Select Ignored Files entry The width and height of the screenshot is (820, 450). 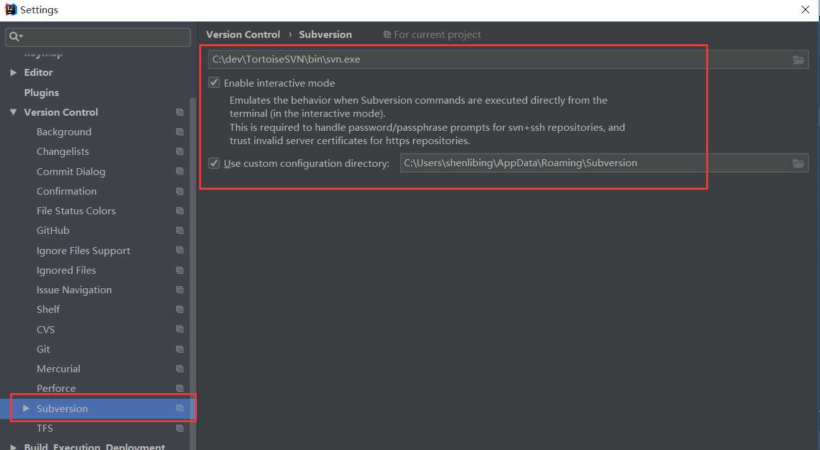[x=66, y=270]
